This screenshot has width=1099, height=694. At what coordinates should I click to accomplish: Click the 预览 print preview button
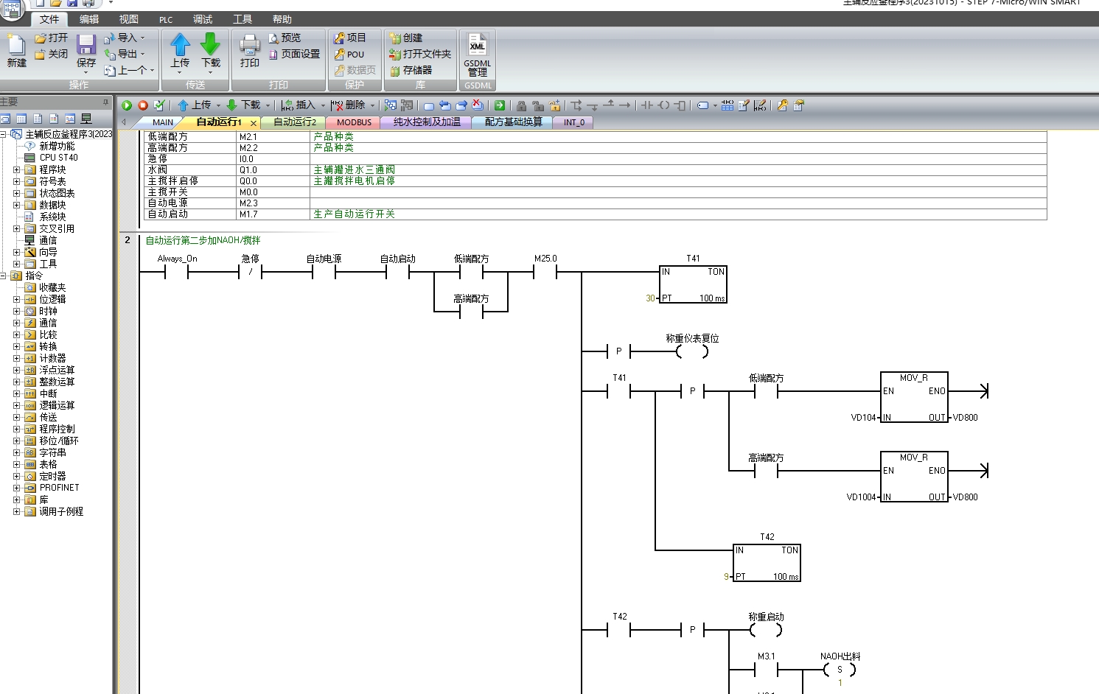pos(285,38)
